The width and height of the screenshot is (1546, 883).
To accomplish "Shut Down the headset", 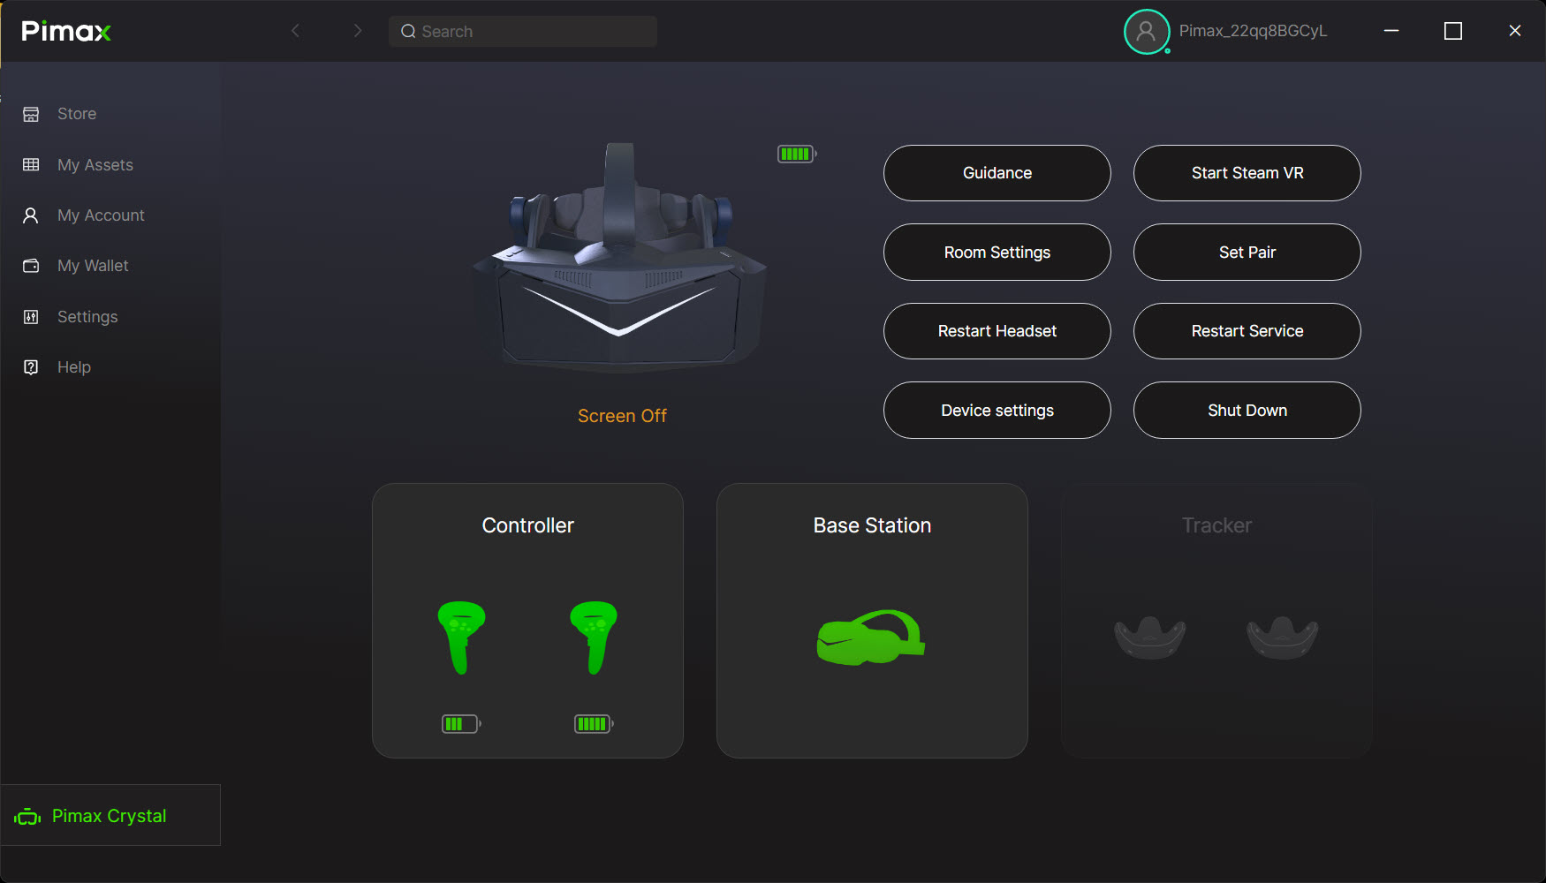I will click(1247, 410).
